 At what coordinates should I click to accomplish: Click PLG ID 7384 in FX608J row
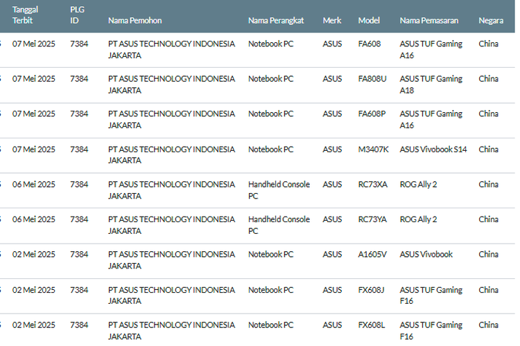[79, 290]
